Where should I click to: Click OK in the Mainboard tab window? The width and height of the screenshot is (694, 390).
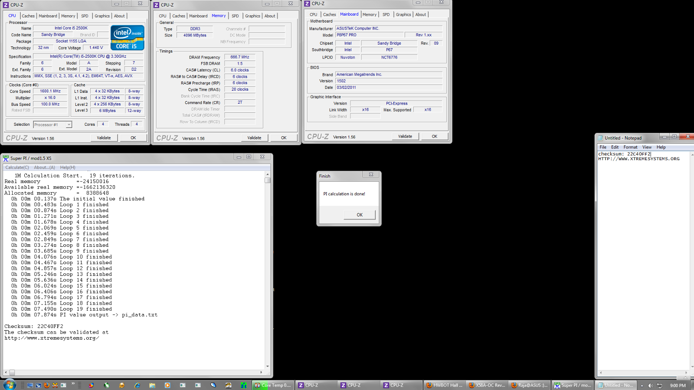[x=435, y=137]
